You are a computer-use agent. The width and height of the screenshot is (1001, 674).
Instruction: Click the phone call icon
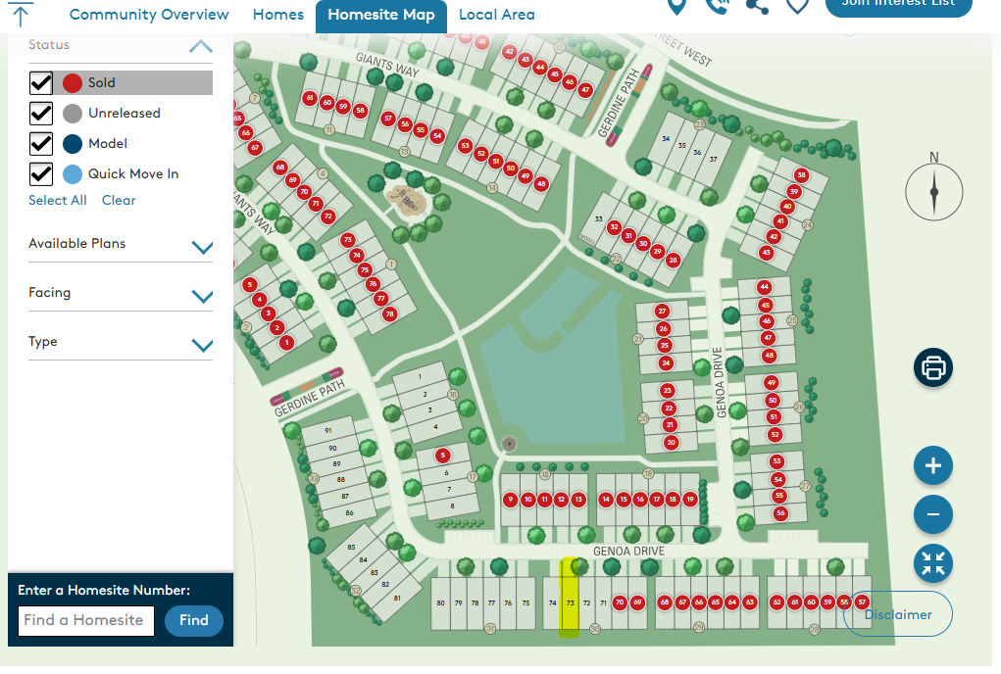pos(717,7)
